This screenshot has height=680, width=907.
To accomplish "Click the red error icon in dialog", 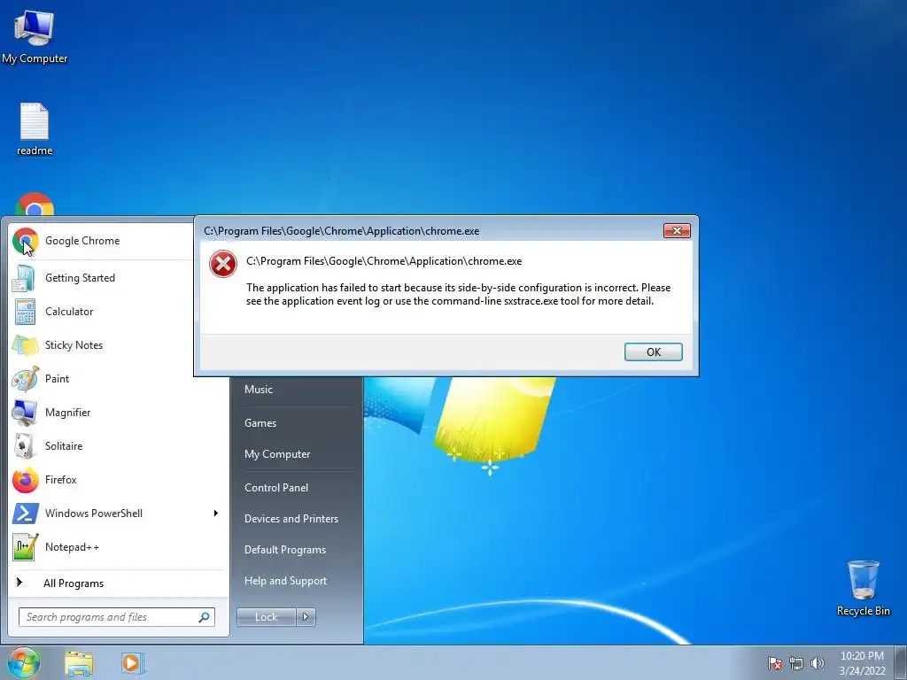I will pos(223,264).
